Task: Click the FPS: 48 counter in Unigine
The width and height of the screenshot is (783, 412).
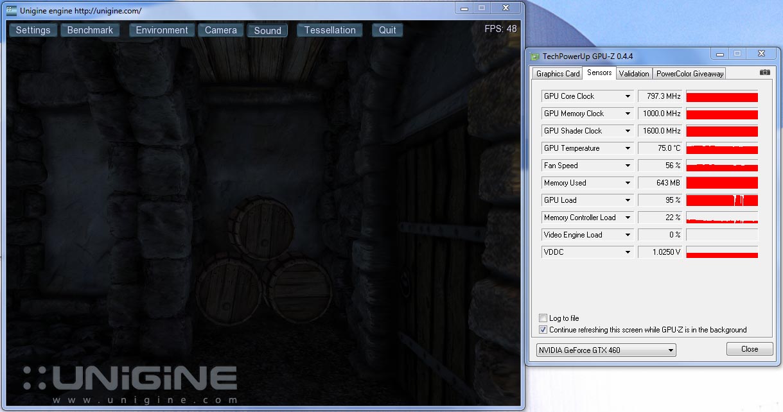Action: (x=501, y=28)
